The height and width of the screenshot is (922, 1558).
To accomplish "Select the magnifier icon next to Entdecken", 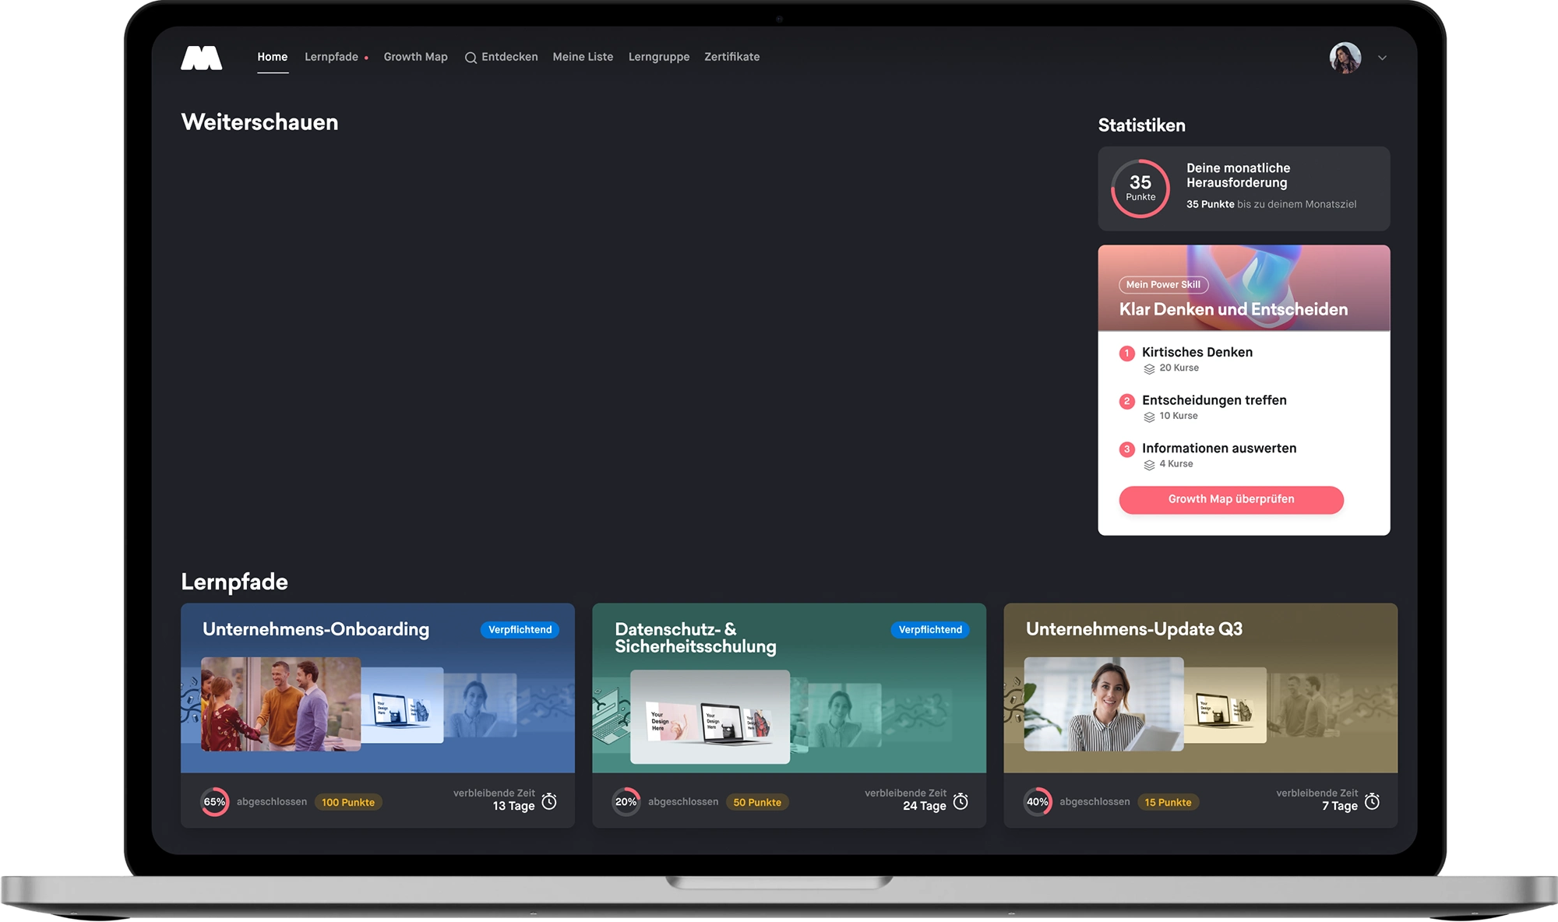I will click(470, 58).
